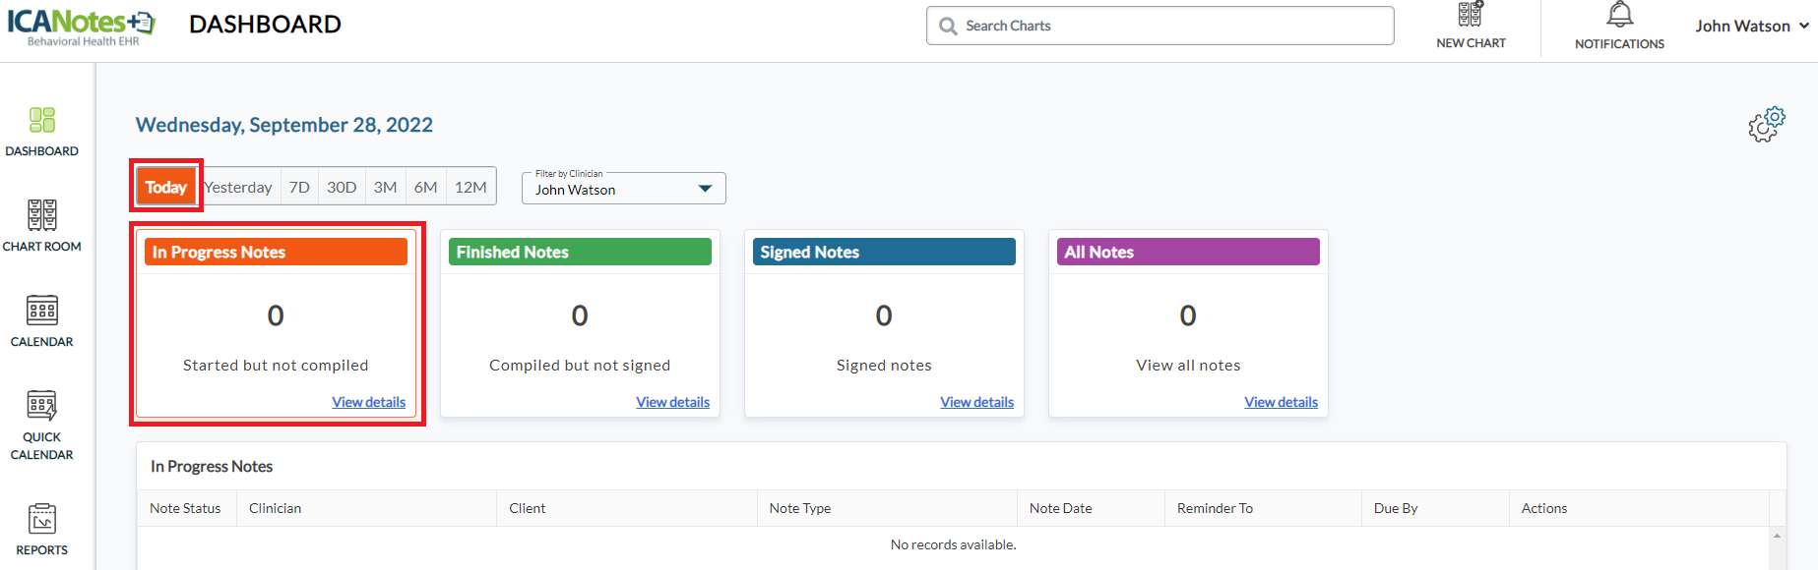
Task: Open the John Watson user menu
Action: tap(1751, 27)
